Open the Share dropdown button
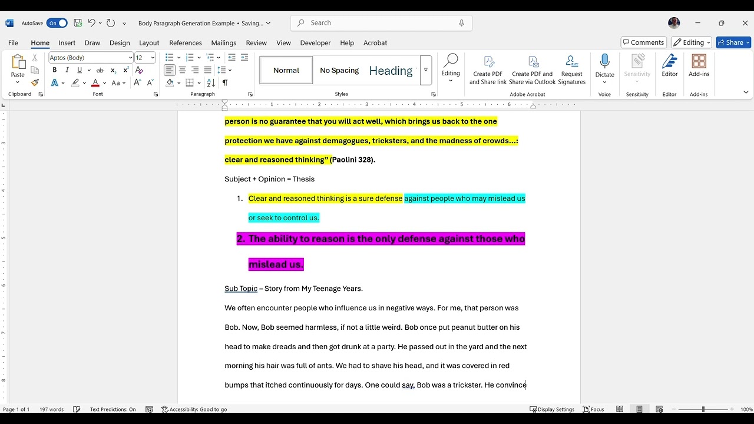754x424 pixels. (x=733, y=42)
